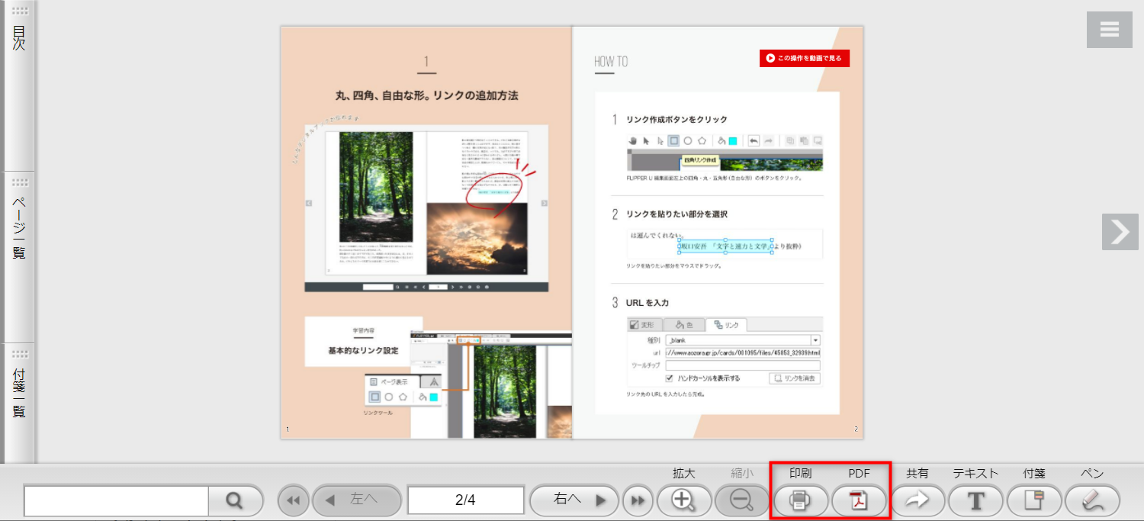Open the ページ一覧 side tab
Viewport: 1144px width, 521px height.
coord(19,227)
